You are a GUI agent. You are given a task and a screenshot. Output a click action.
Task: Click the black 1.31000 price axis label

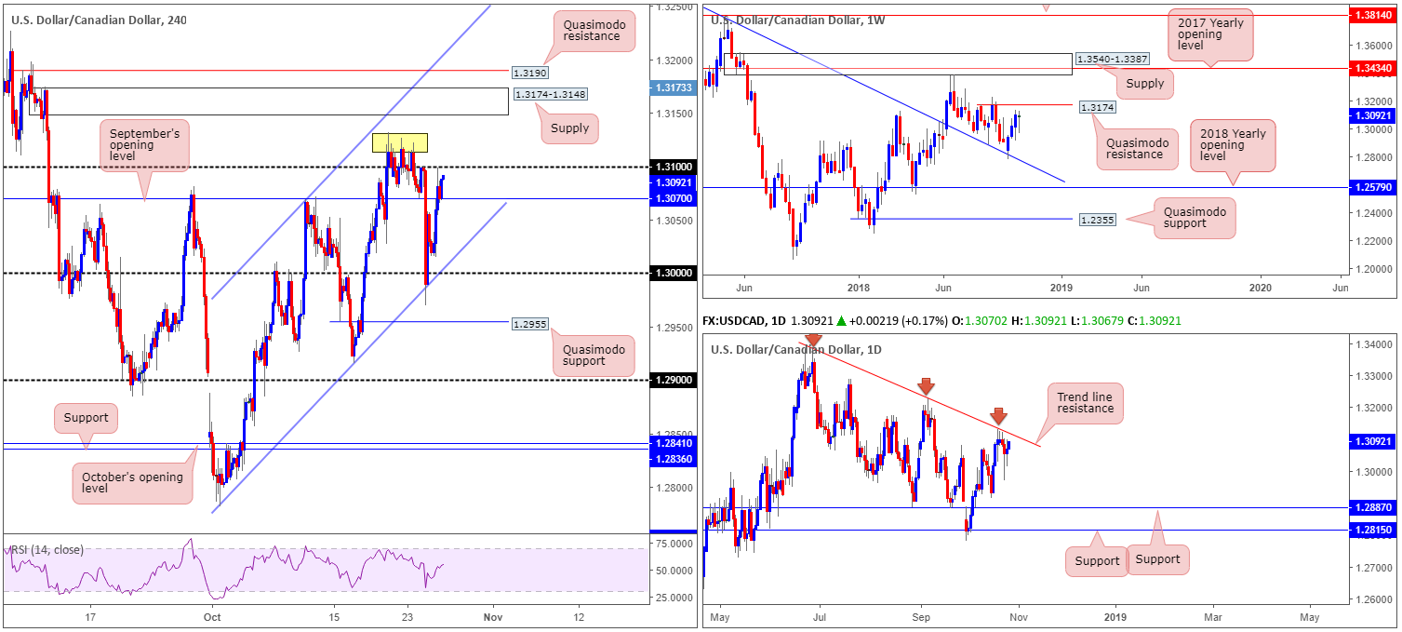pyautogui.click(x=673, y=167)
